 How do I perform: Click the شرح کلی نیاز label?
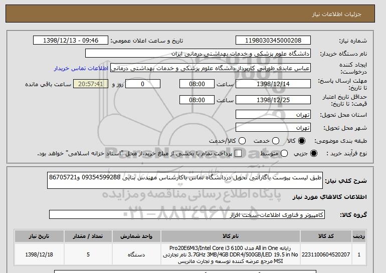(346, 181)
